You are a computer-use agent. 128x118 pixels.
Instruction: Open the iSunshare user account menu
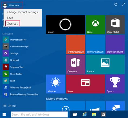point(12,5)
